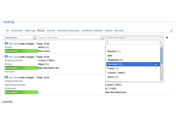Remove the filter with the X icon

coord(167,37)
